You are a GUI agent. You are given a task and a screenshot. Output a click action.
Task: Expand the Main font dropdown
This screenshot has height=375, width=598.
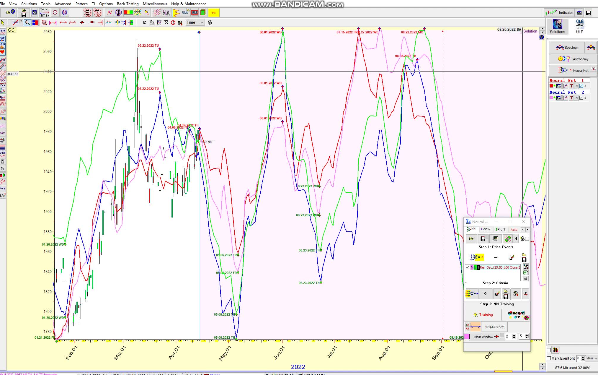(596, 358)
